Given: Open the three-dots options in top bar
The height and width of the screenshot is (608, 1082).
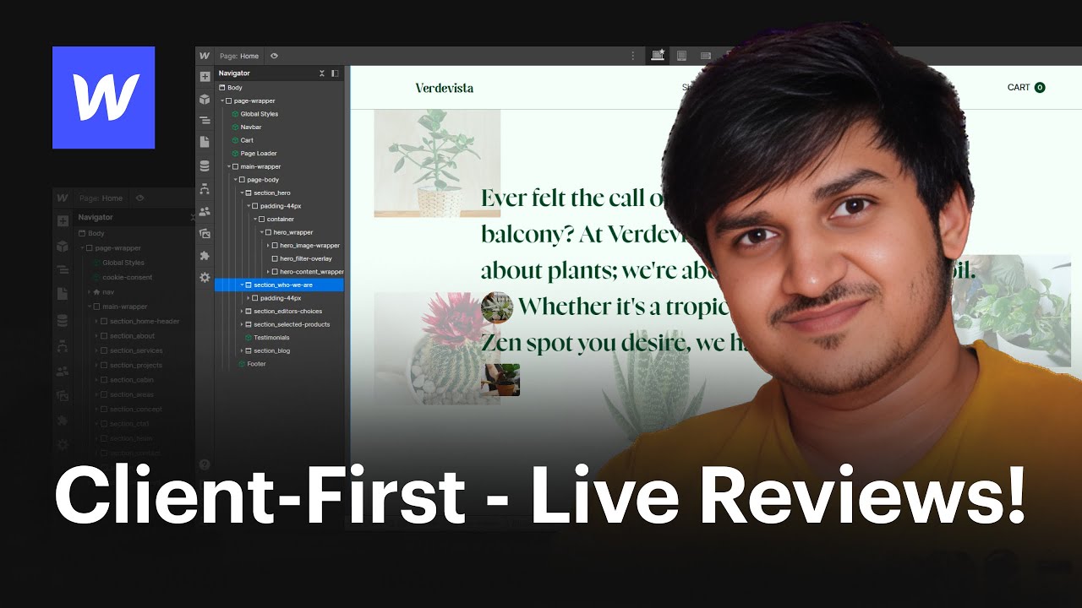Looking at the screenshot, I should click(x=633, y=56).
